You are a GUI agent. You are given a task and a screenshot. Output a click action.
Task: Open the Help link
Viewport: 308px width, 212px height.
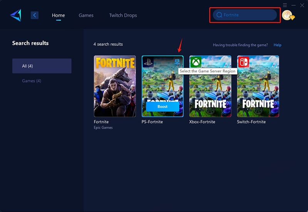pos(277,45)
